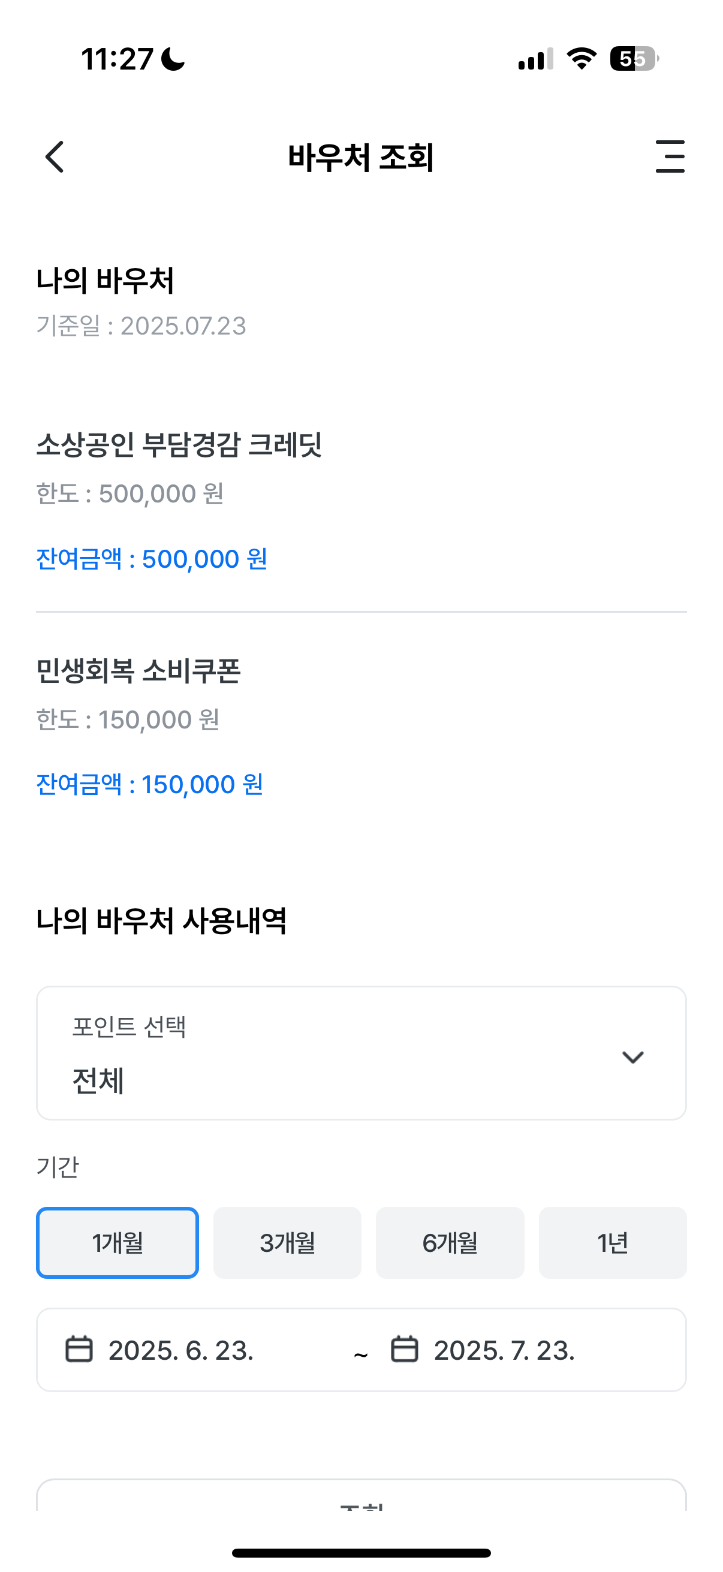Viewport: 723px width, 1572px height.
Task: Tap the Wi-Fi status icon
Action: tap(582, 59)
